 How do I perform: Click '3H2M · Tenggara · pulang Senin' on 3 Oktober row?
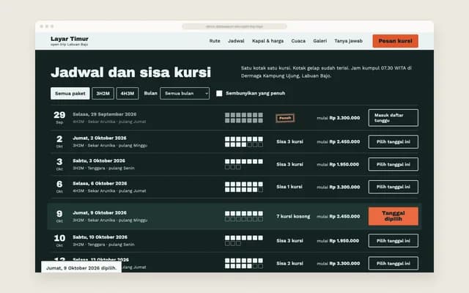pos(103,168)
